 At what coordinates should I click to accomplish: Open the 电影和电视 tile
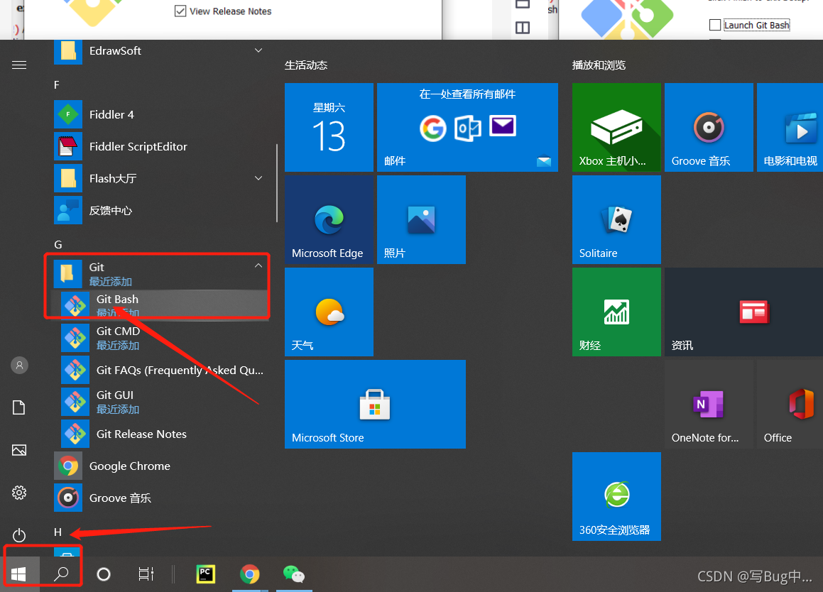tap(790, 127)
